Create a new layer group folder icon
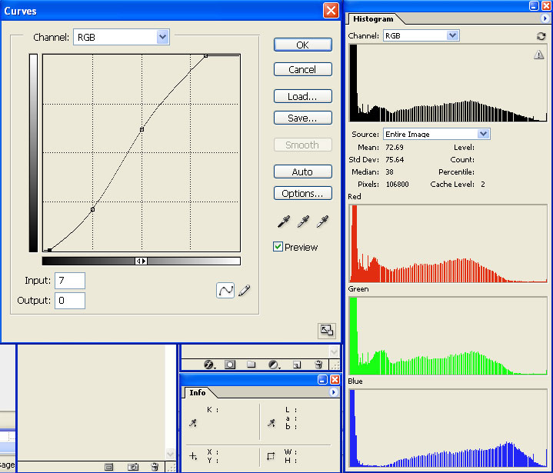The height and width of the screenshot is (473, 553). [251, 365]
